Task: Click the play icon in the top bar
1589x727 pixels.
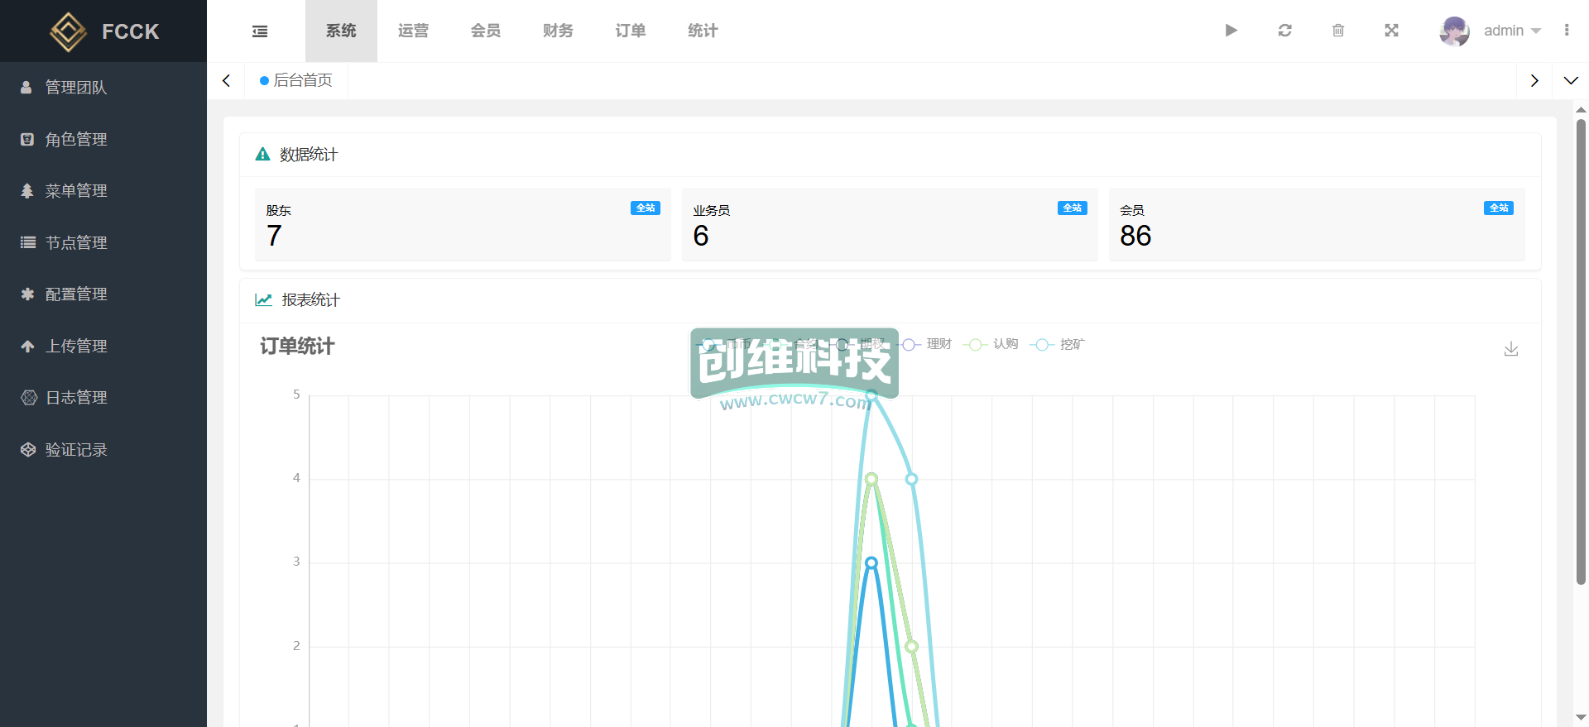Action: [1231, 31]
